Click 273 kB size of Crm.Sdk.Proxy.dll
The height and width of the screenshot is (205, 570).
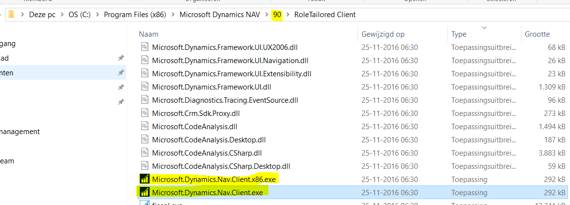point(554,113)
